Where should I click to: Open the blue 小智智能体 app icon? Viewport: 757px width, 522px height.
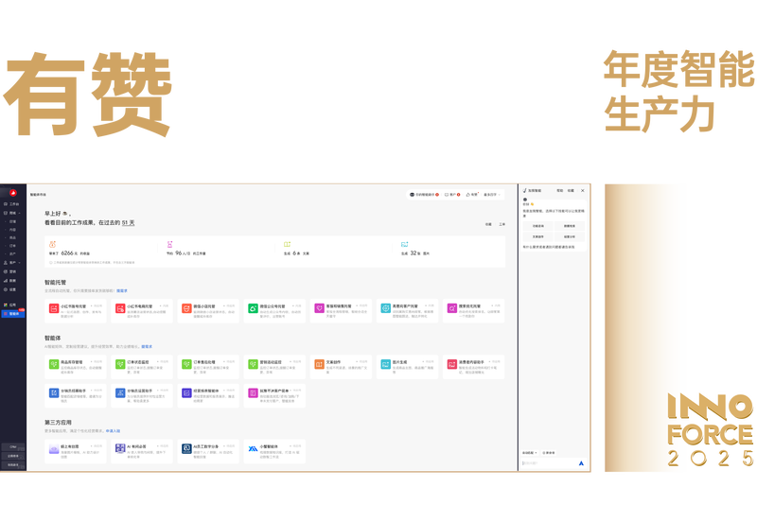253,448
